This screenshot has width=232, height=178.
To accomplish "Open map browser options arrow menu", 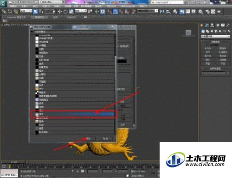I will pyautogui.click(x=32, y=31).
